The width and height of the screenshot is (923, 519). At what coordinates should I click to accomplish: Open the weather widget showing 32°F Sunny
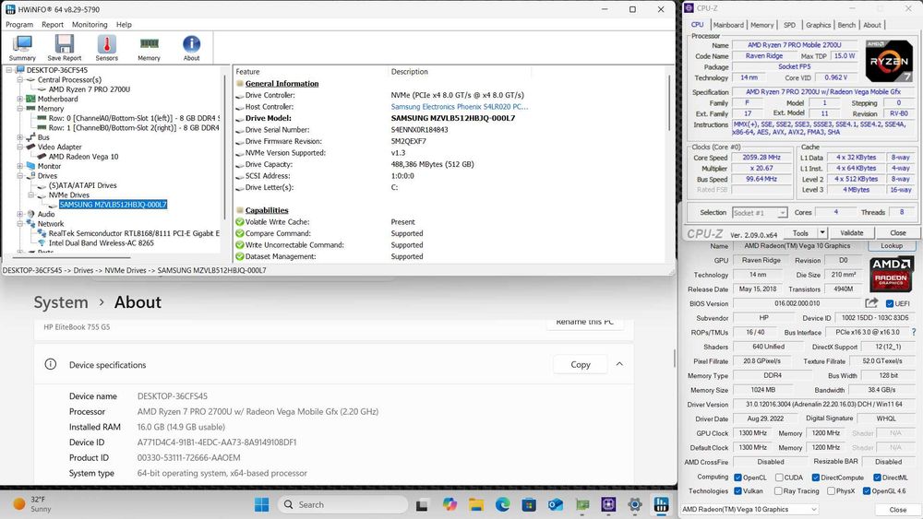click(x=30, y=503)
